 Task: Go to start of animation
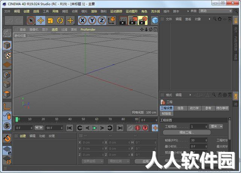tap(69, 128)
